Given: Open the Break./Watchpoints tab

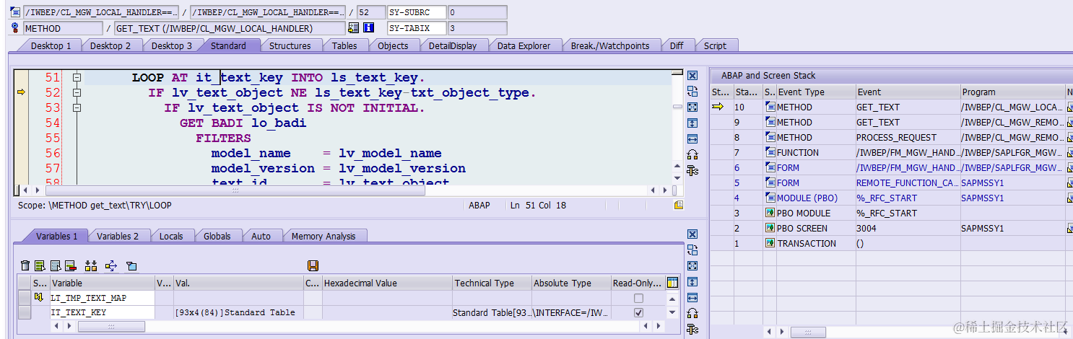Looking at the screenshot, I should pos(610,45).
